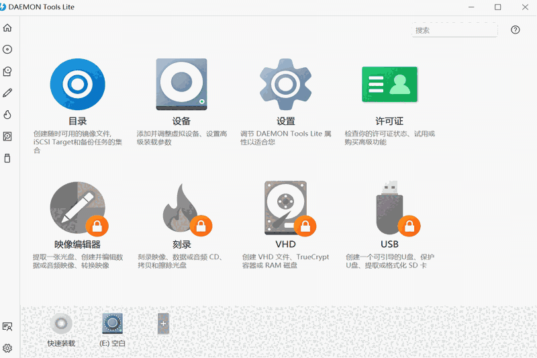Click description '调节 DAEMON Tools Lite 属性'
Viewport: 537px width, 358px height.
click(285, 138)
